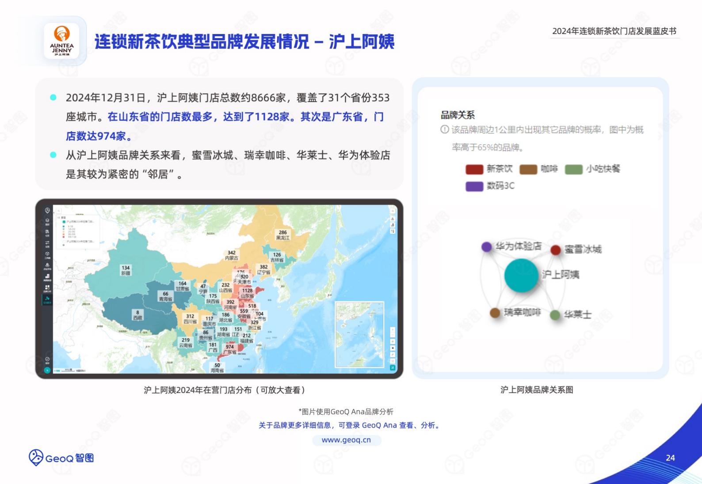Image resolution: width=702 pixels, height=484 pixels.
Task: Select the large teal 沪上阿姨 center node
Action: coord(521,276)
